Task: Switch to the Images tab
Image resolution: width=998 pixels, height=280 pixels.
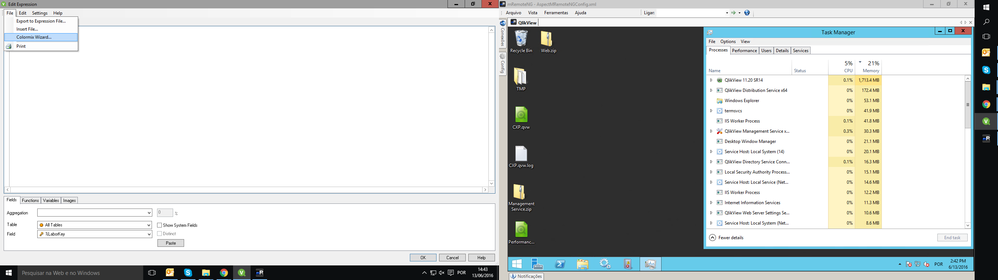Action: tap(69, 200)
